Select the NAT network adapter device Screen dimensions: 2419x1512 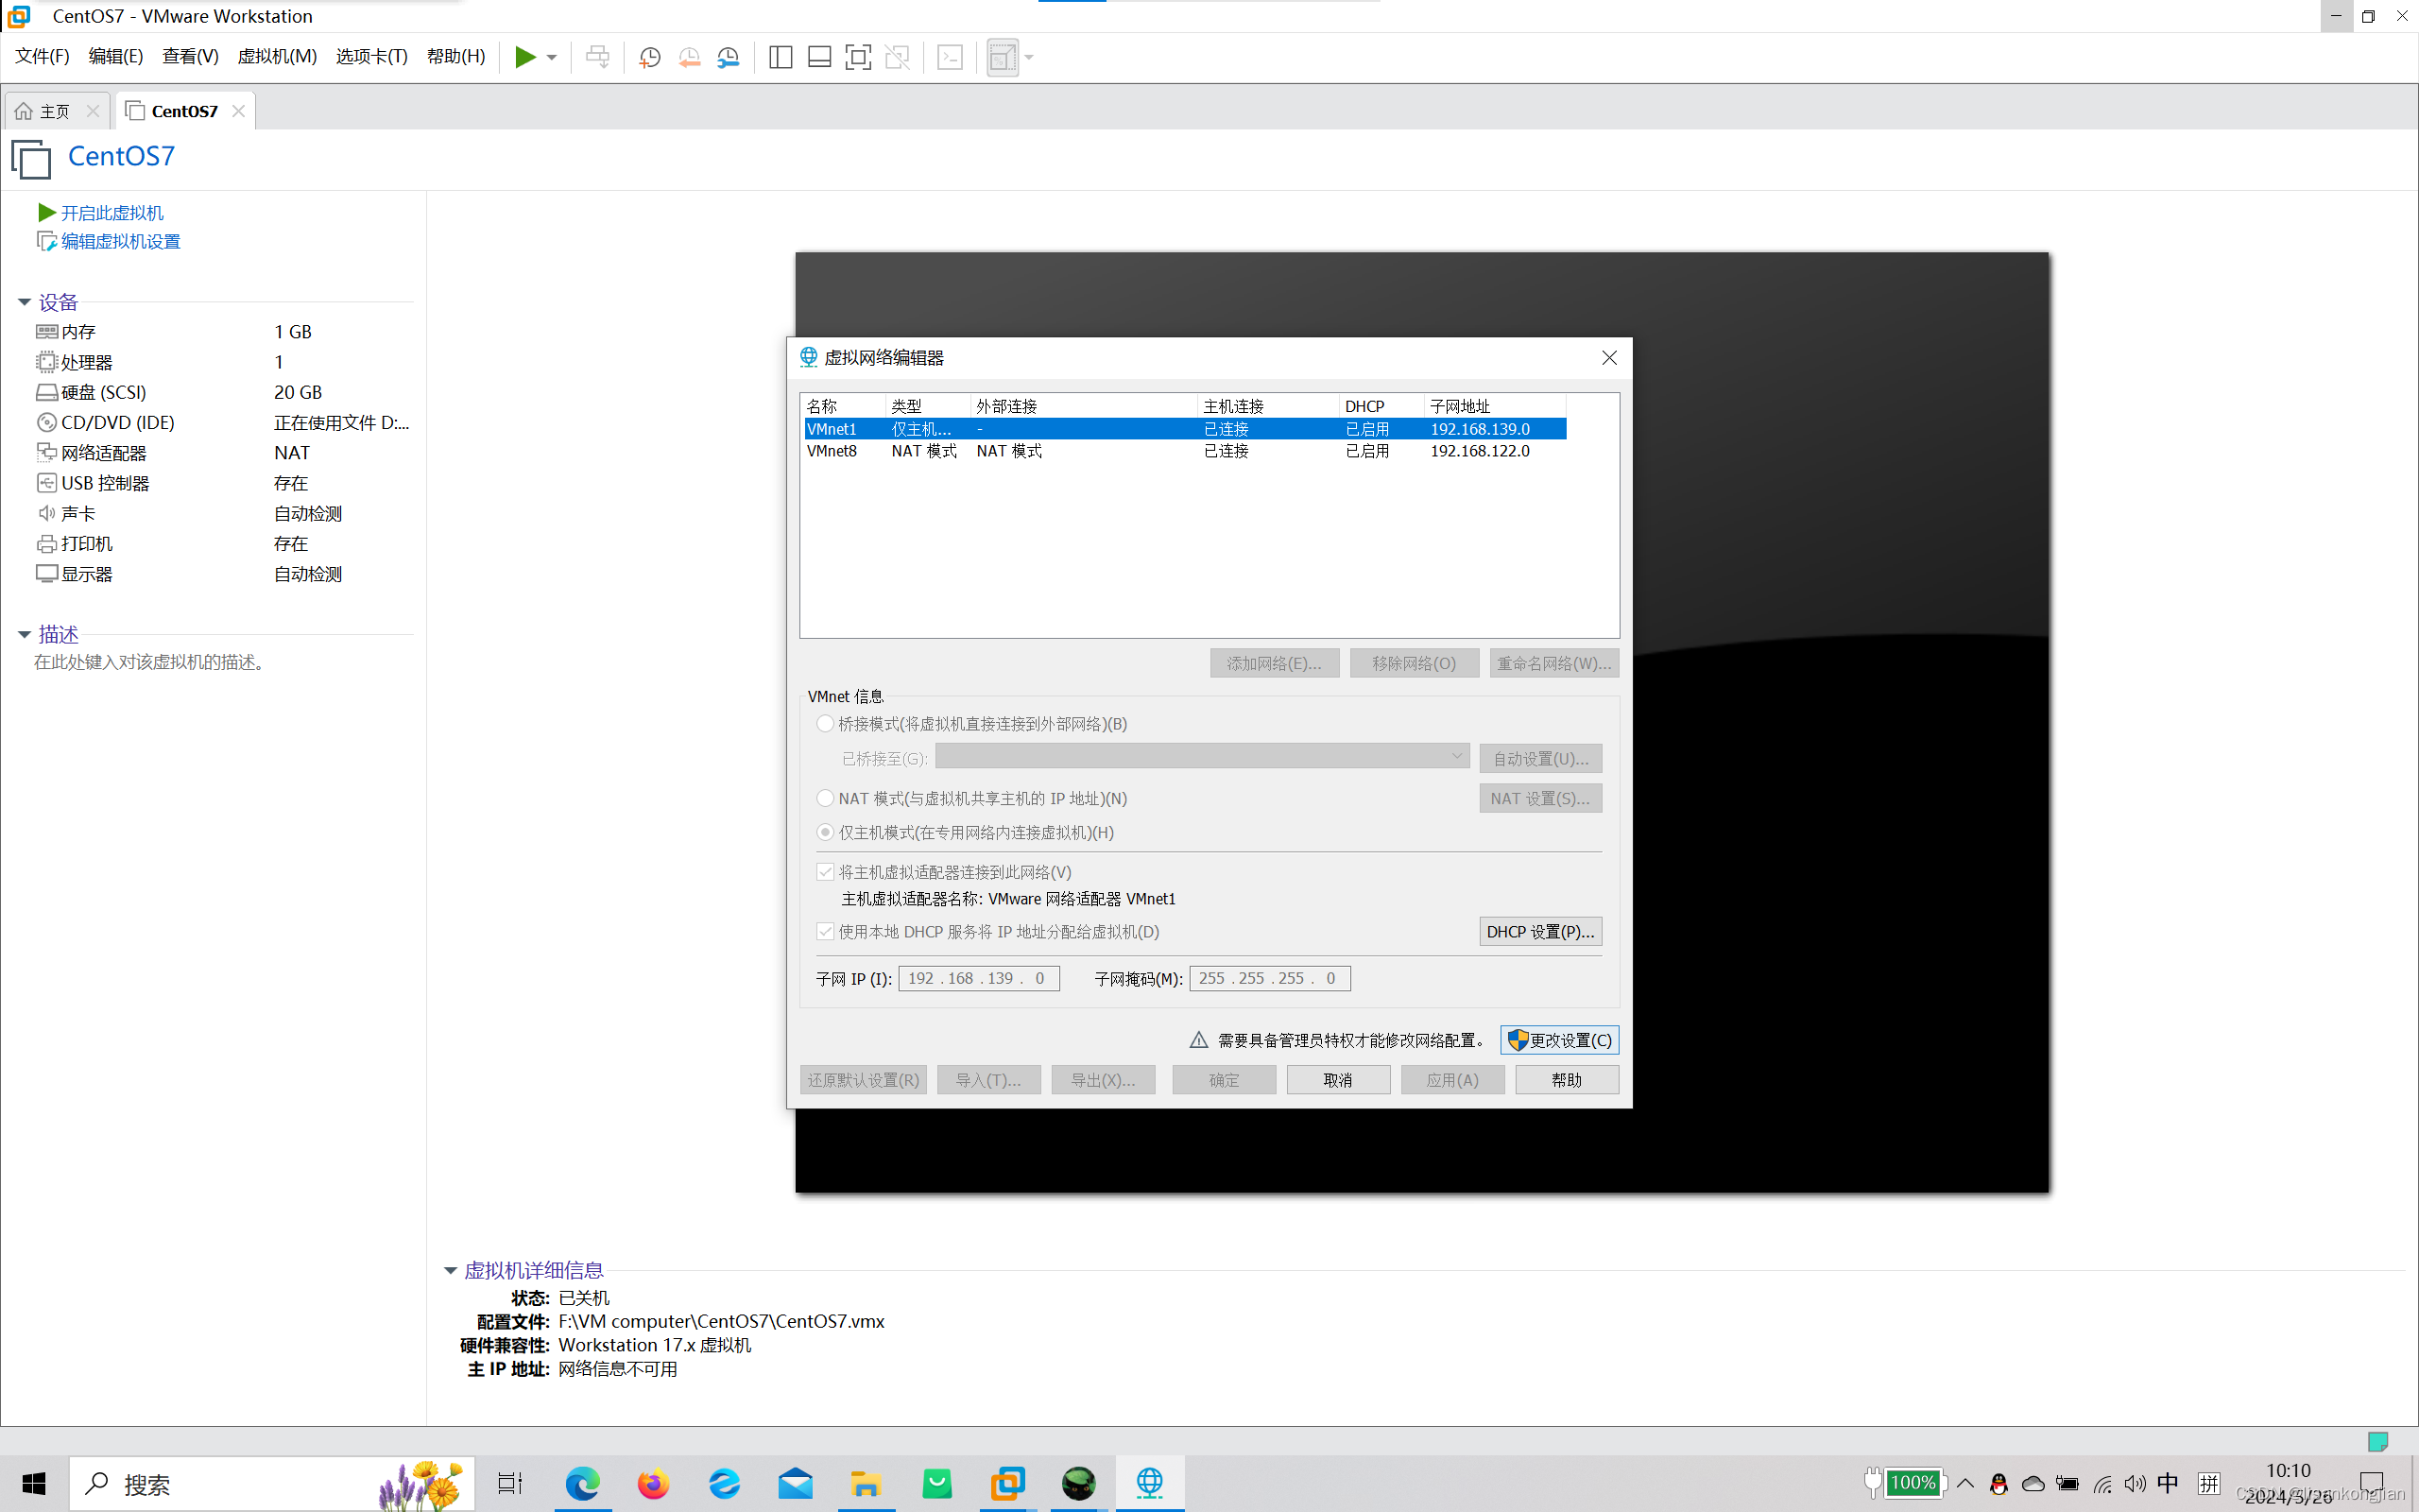103,452
